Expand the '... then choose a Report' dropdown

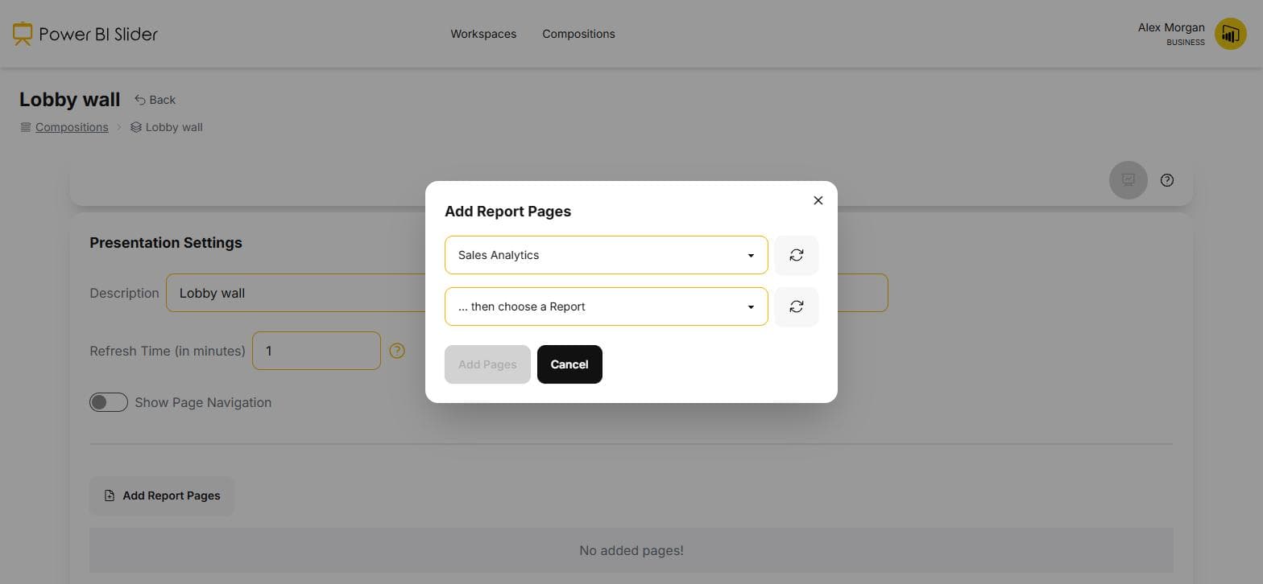pyautogui.click(x=607, y=306)
